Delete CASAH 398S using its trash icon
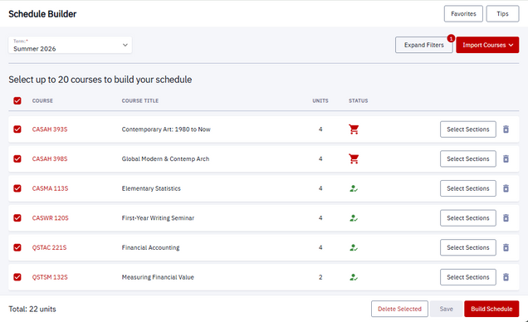528x322 pixels. [x=506, y=159]
